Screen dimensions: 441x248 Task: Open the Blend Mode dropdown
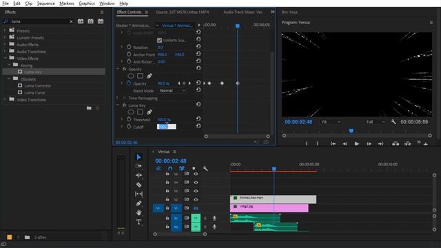pos(172,91)
